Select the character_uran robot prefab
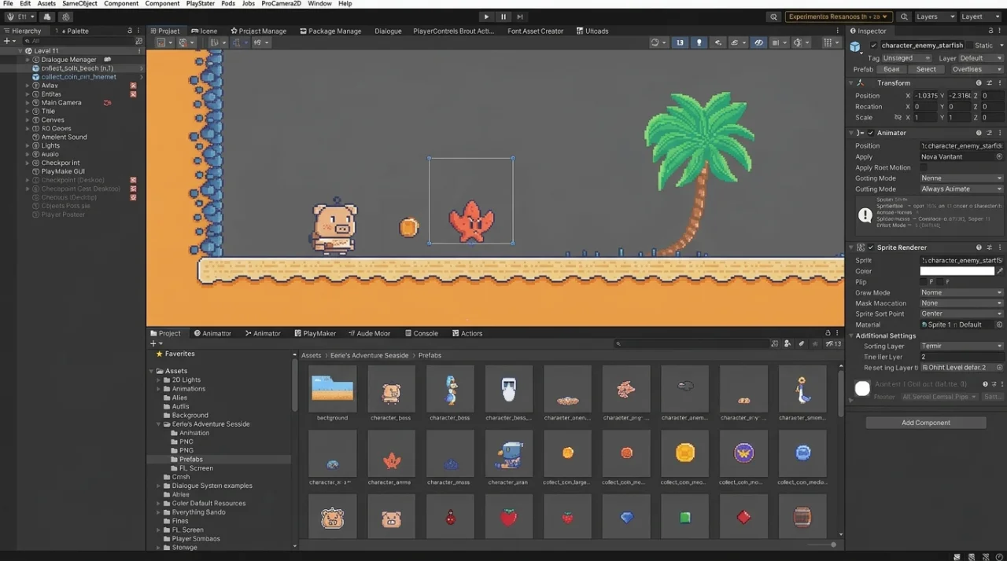 [508, 453]
